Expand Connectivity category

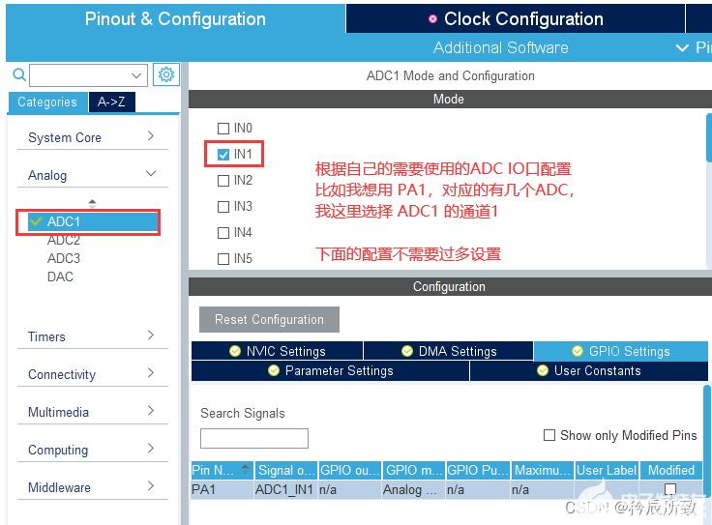[92, 374]
